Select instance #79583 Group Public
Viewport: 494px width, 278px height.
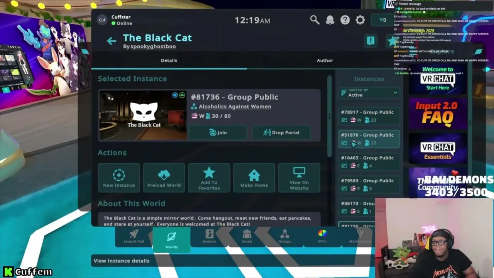pos(369,185)
